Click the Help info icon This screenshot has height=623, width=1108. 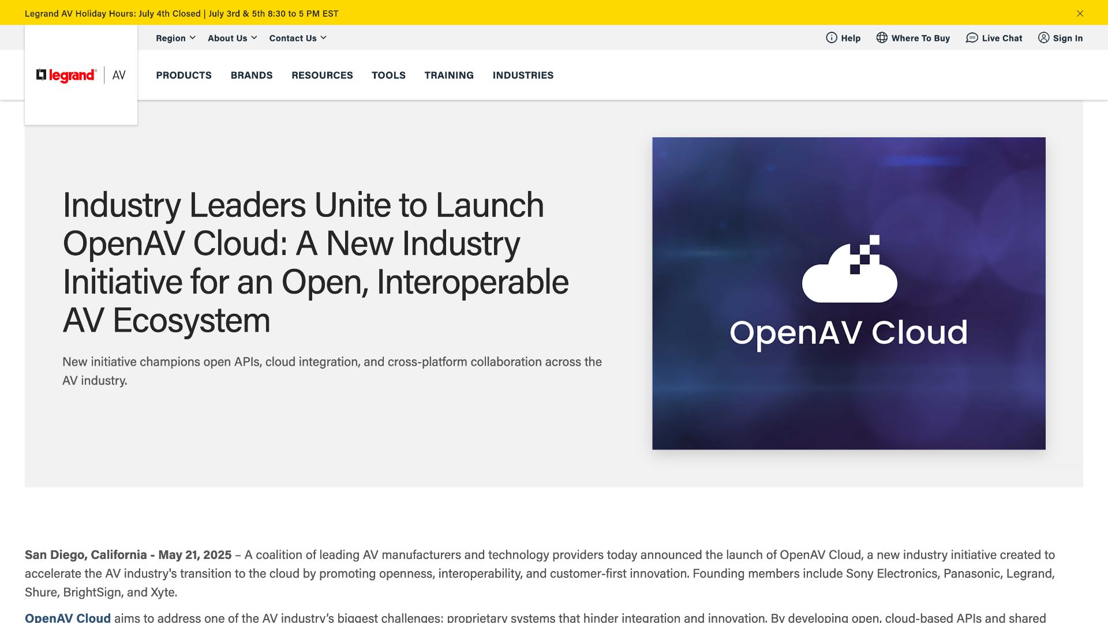click(x=831, y=37)
